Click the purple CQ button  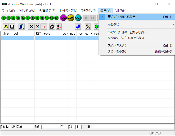tap(63, 18)
